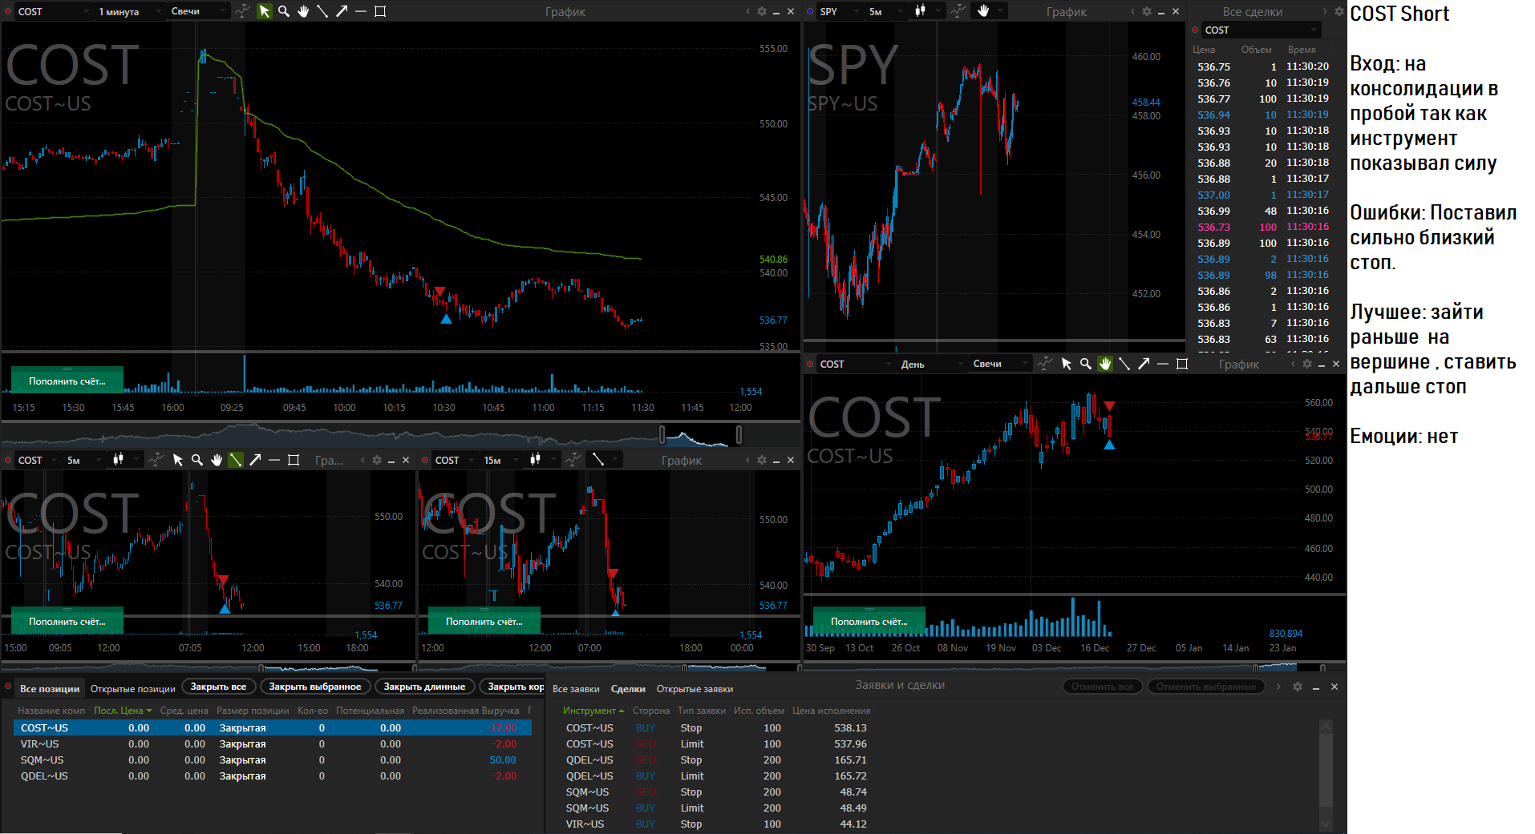This screenshot has height=834, width=1535.
Task: Adjust right handle of 1-minute chart range slider
Action: pyautogui.click(x=739, y=434)
